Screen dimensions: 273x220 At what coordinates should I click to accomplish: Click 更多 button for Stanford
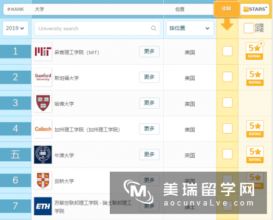point(149,77)
